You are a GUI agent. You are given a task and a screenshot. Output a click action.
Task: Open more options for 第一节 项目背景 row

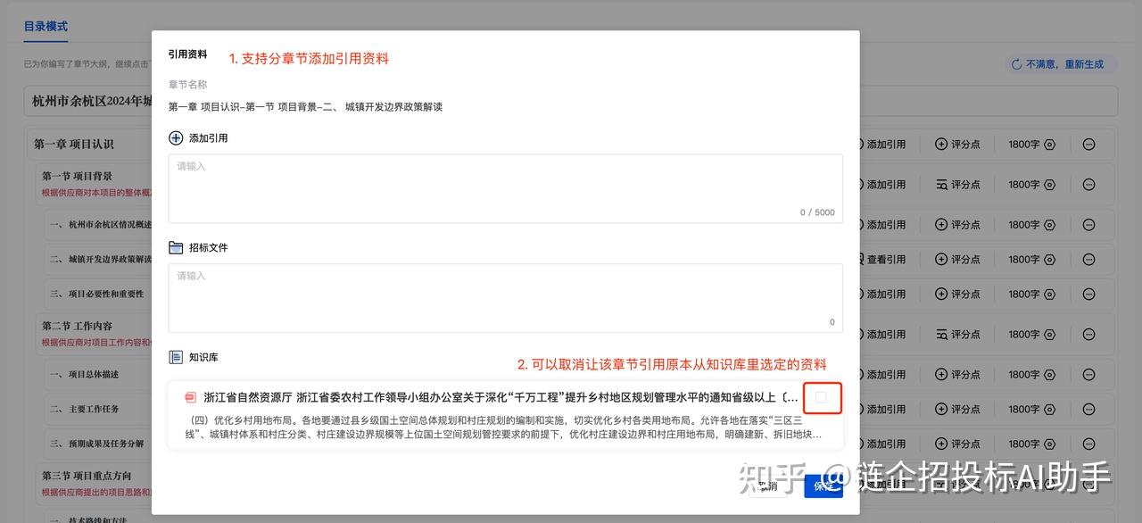point(1088,185)
